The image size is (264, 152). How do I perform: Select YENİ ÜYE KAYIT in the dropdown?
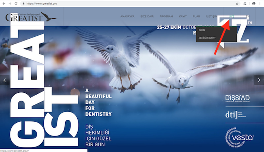[207, 38]
